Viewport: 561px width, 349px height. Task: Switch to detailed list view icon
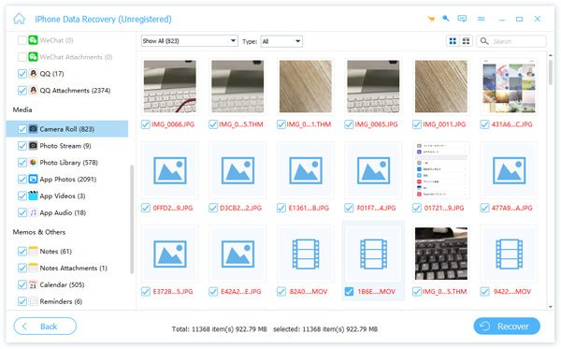point(466,41)
